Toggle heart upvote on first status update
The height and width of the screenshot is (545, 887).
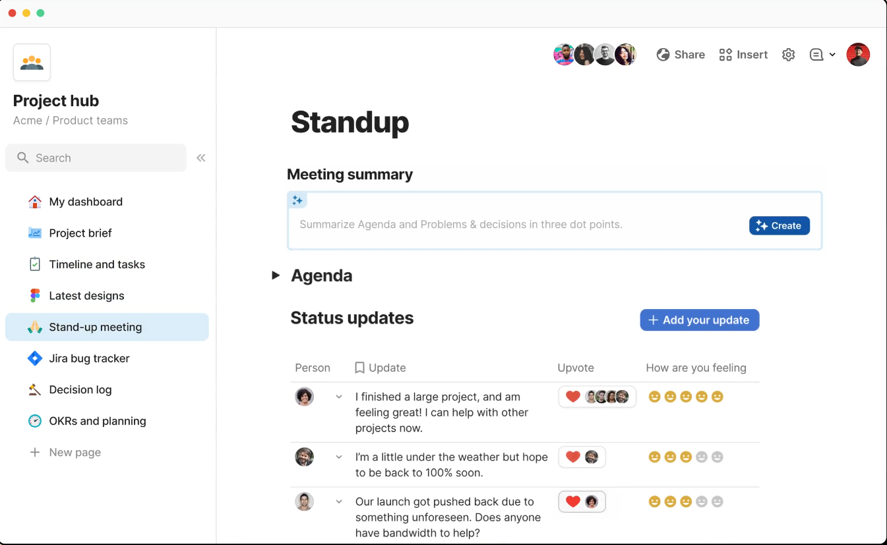[x=573, y=397]
